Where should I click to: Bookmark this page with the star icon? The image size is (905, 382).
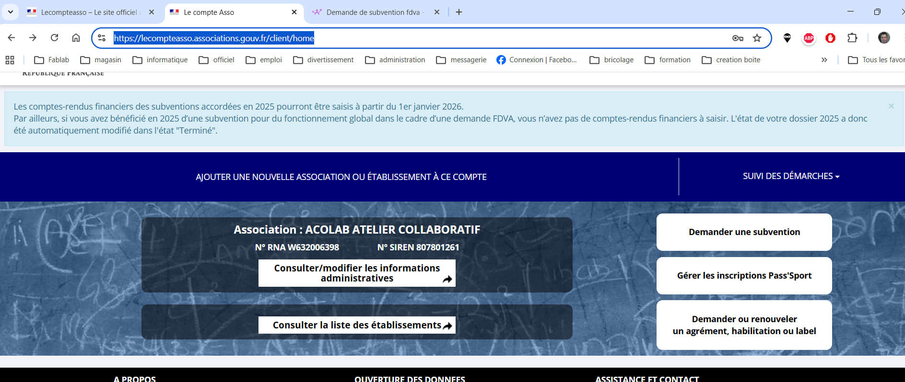(x=757, y=38)
